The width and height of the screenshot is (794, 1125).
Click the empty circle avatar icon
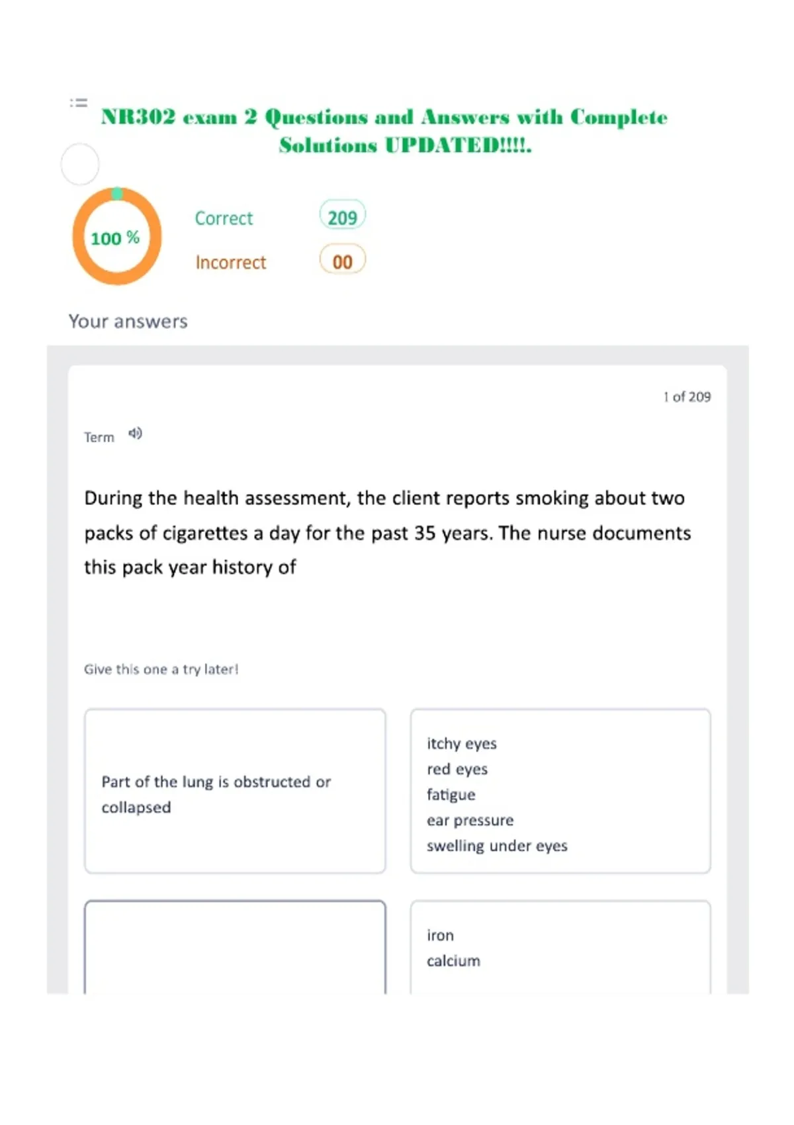point(80,164)
